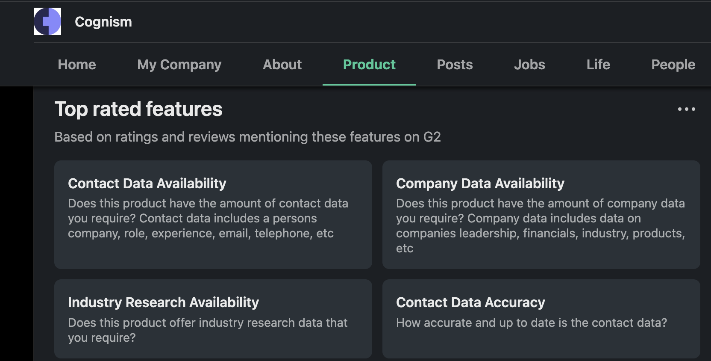Open the People tab

coord(673,65)
